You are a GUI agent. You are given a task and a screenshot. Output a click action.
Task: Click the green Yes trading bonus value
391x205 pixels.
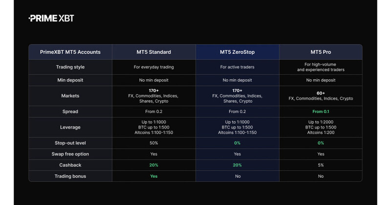[153, 176]
